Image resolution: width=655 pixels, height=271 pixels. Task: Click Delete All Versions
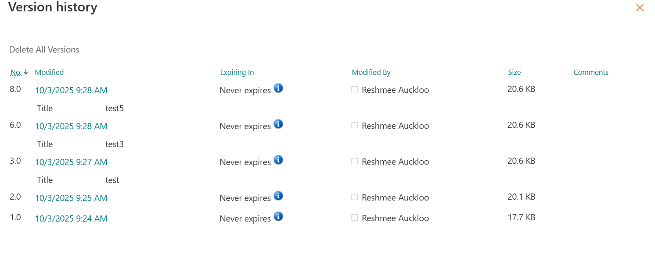pyautogui.click(x=44, y=49)
